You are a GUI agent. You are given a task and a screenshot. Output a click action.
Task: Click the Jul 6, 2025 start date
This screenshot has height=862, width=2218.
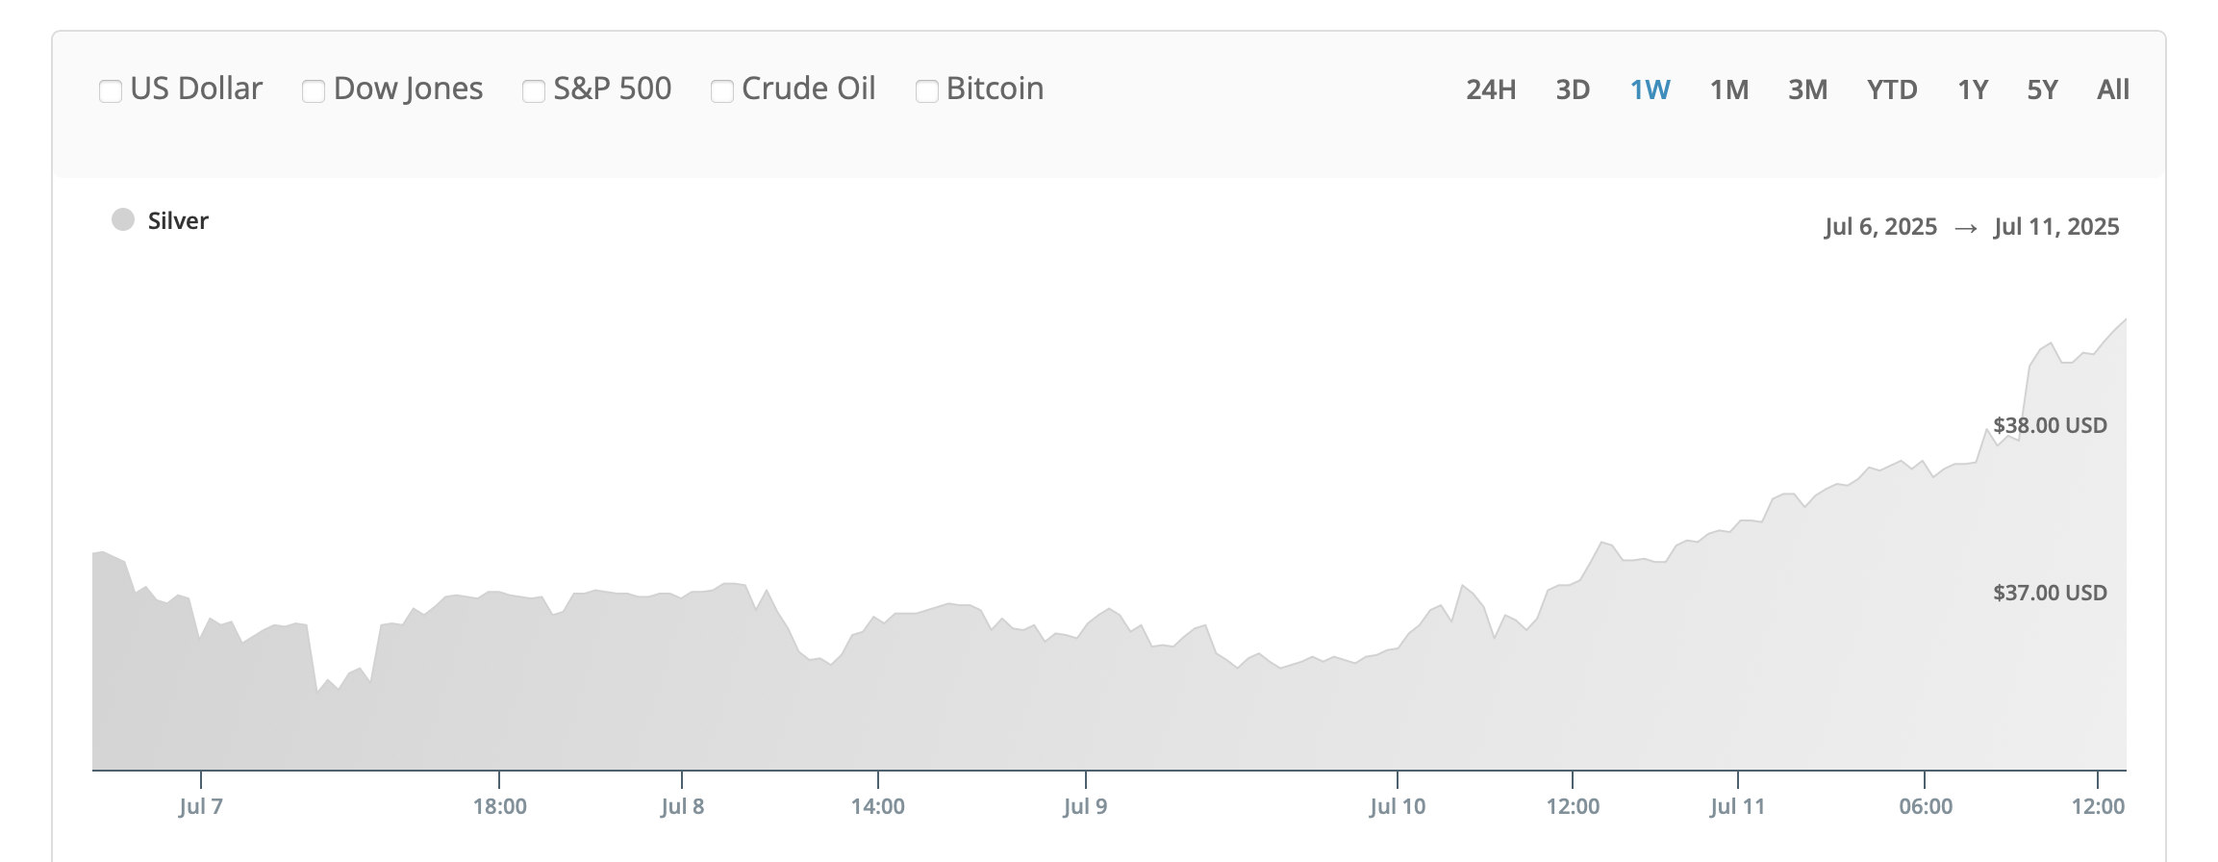[x=1880, y=226]
